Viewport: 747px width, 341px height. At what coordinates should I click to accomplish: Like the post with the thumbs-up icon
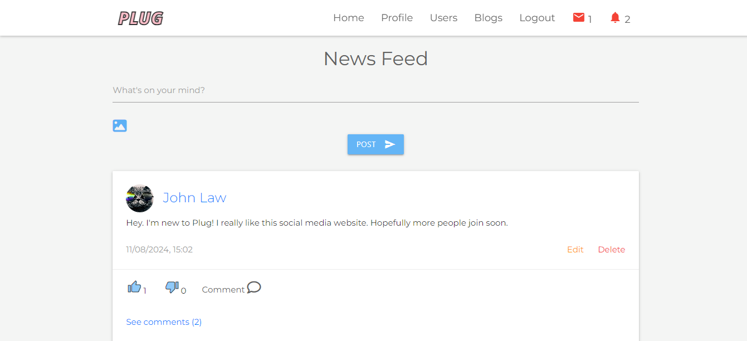134,287
